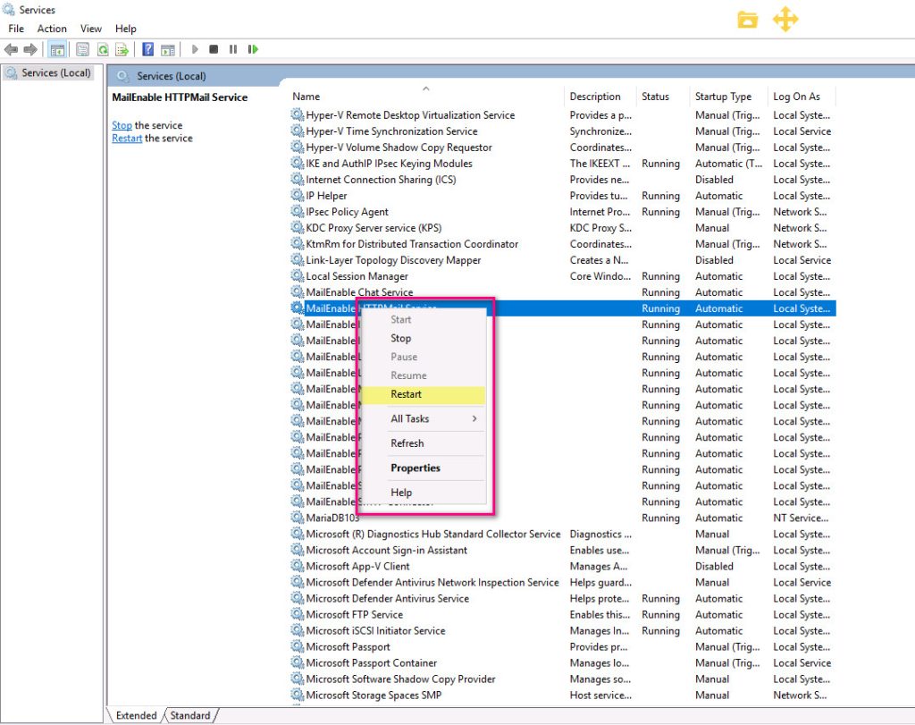Click the green Restart Service toolbar icon
Screen dimensions: 915x725
[x=254, y=50]
